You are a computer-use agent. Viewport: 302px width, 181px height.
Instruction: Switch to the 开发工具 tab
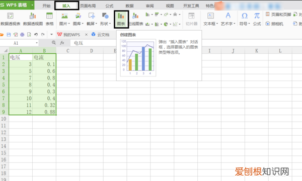click(x=191, y=6)
